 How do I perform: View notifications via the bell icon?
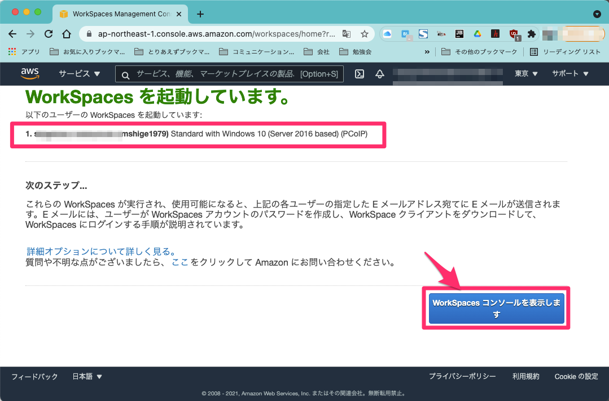tap(379, 74)
